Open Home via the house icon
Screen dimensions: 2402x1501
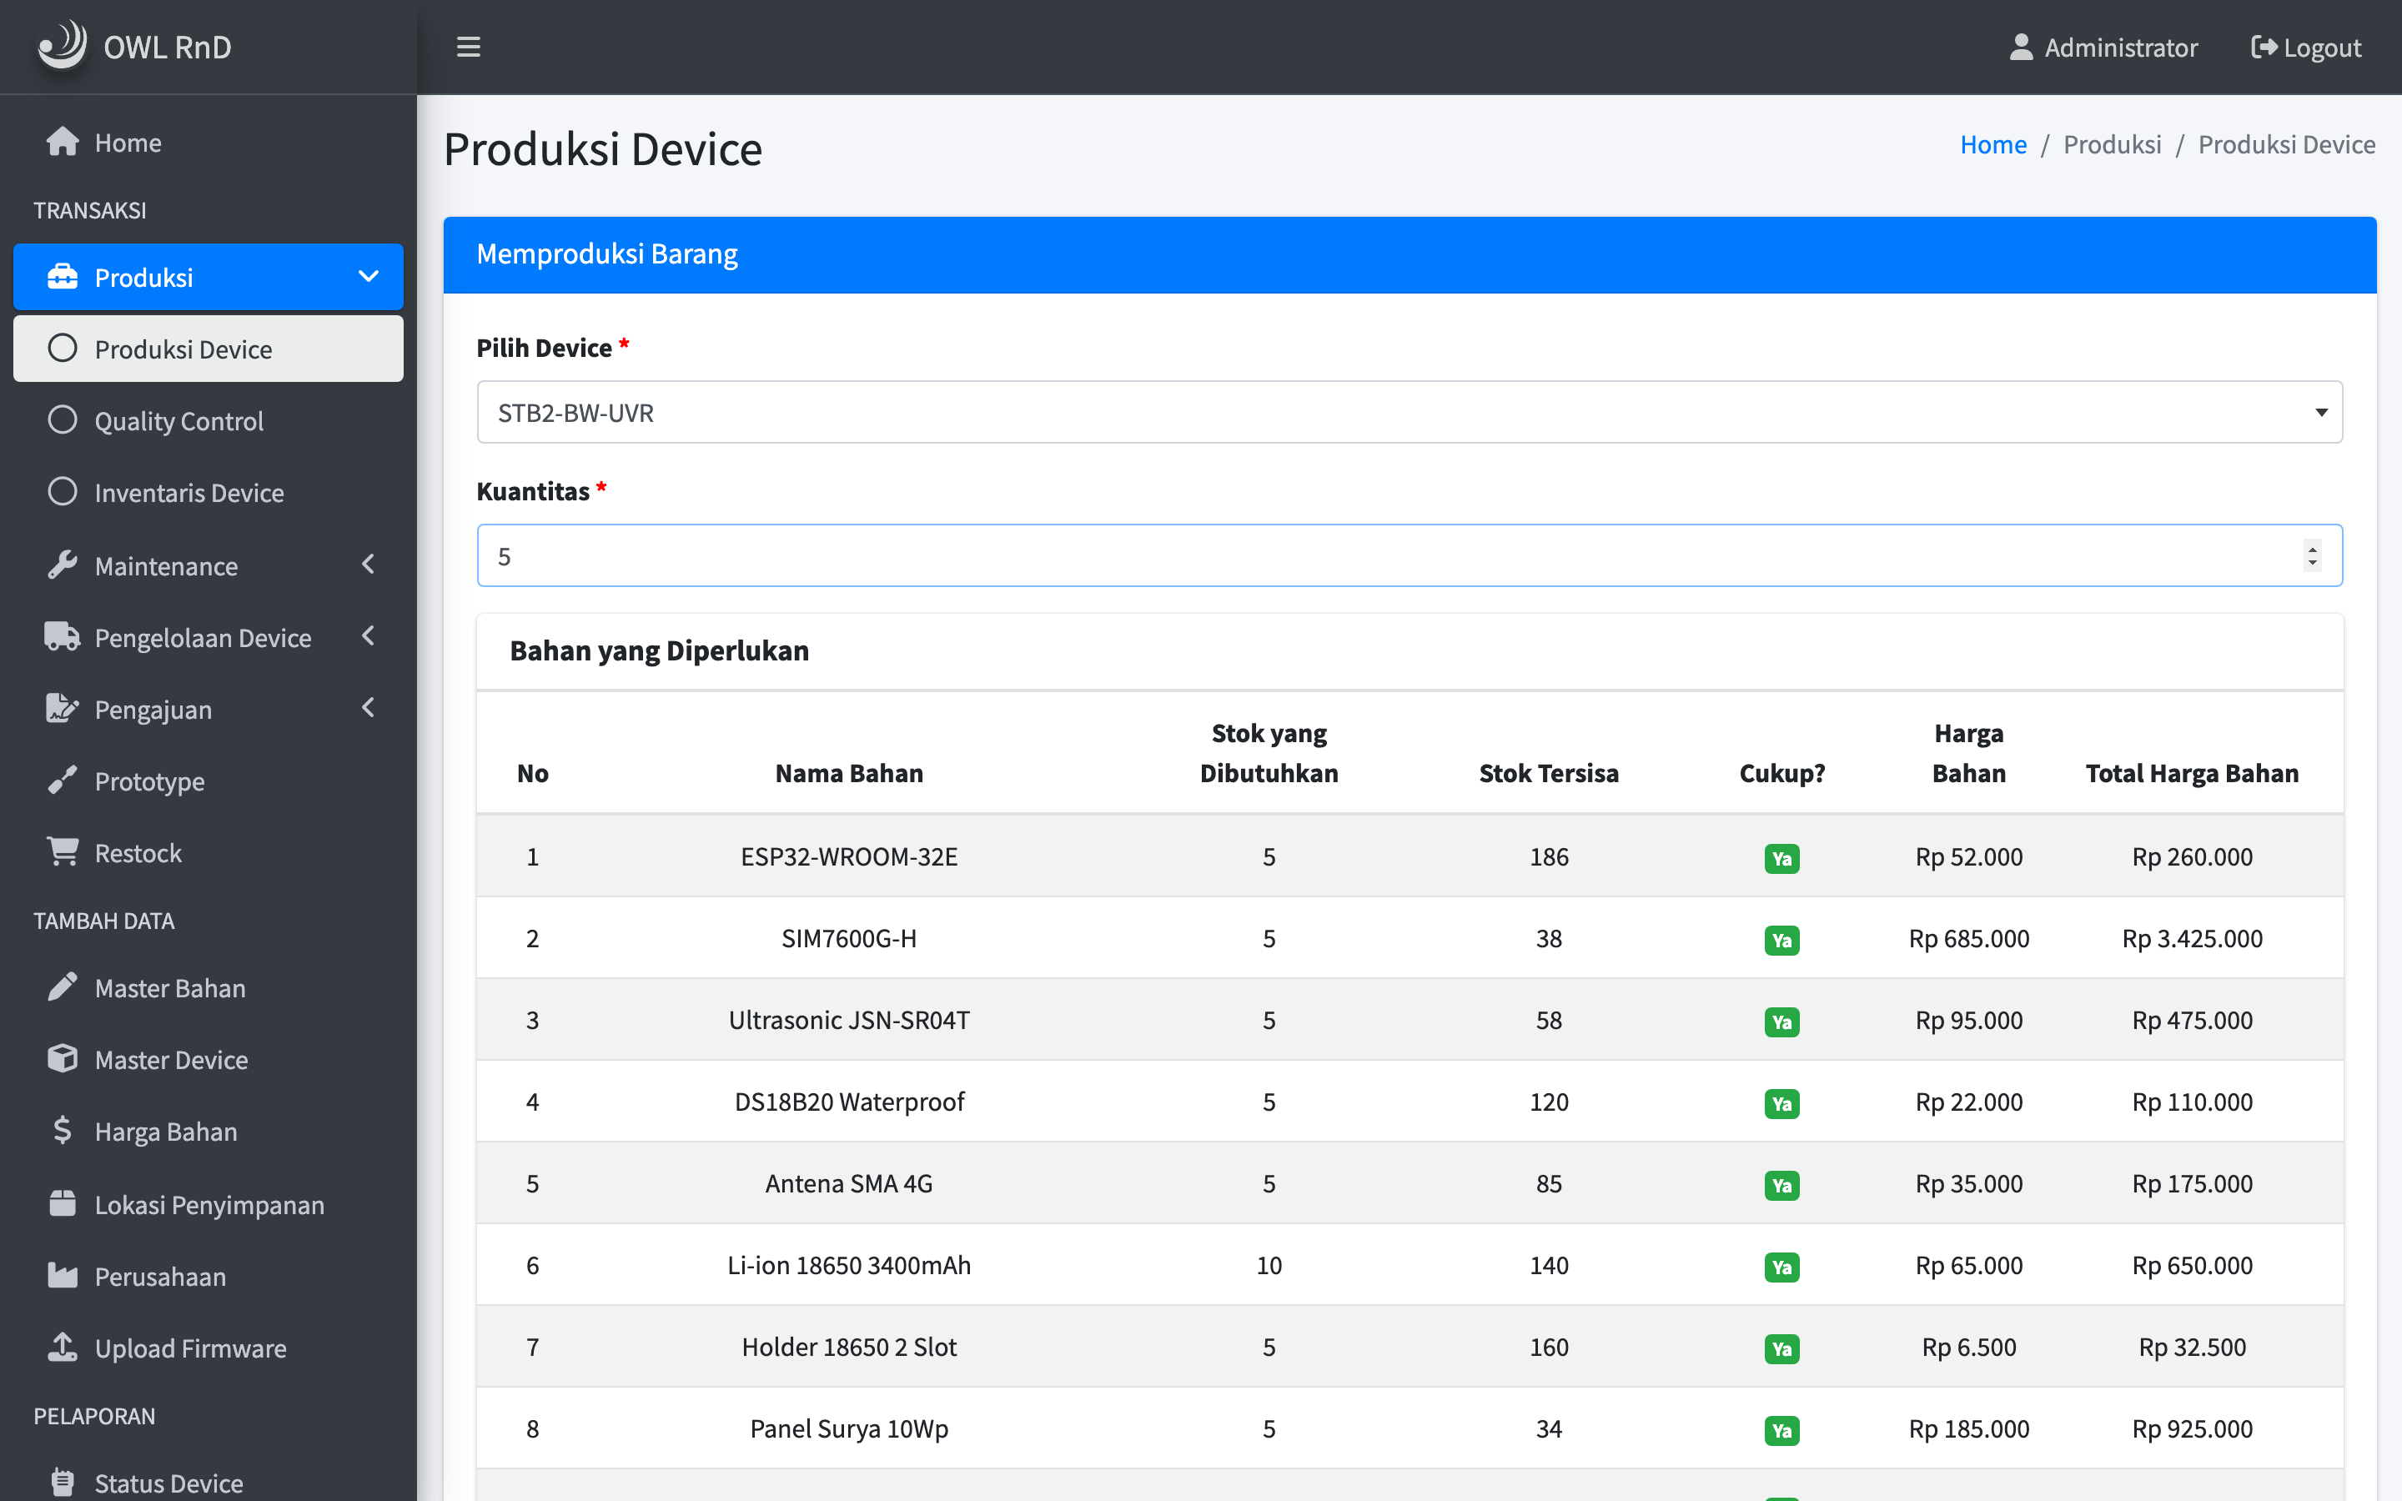(x=63, y=142)
